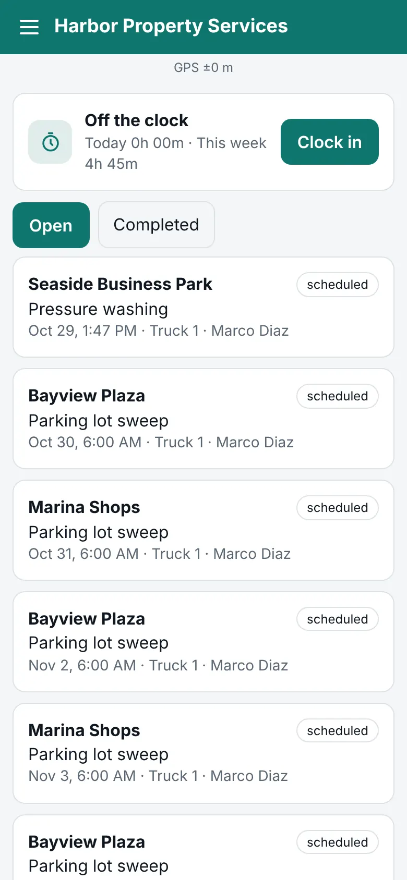
Task: Open Bayview Plaza Nov 2 sweep job
Action: pyautogui.click(x=203, y=642)
